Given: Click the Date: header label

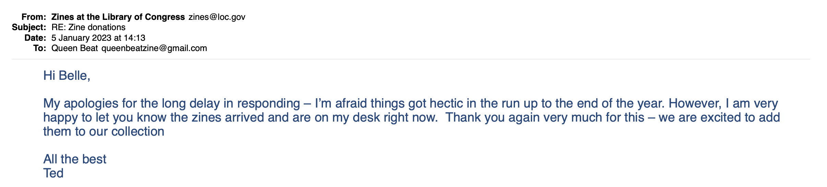Looking at the screenshot, I should click(35, 38).
